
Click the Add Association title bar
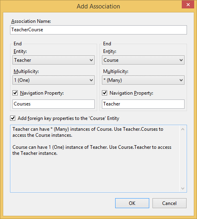(x=98, y=6)
